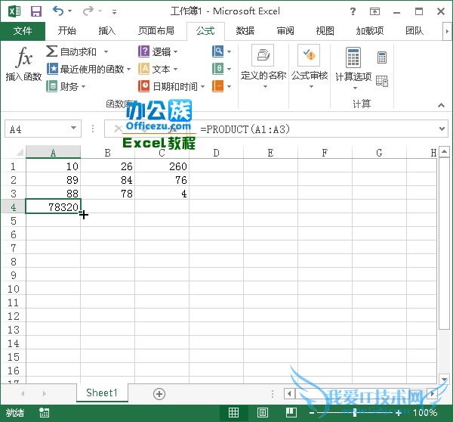Viewport: 453px width, 422px height.
Task: Add a new sheet with plus icon
Action: point(159,393)
